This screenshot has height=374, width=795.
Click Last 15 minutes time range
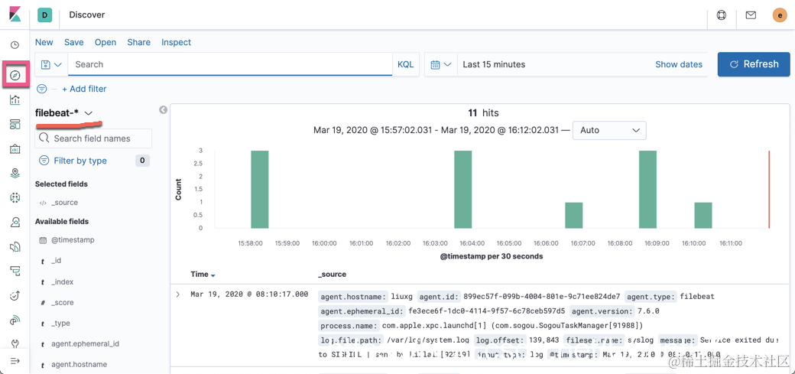[495, 64]
